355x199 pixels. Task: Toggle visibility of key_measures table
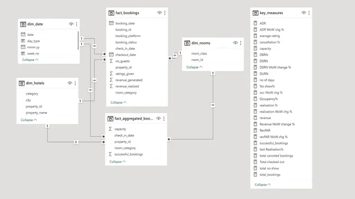[x=304, y=13]
